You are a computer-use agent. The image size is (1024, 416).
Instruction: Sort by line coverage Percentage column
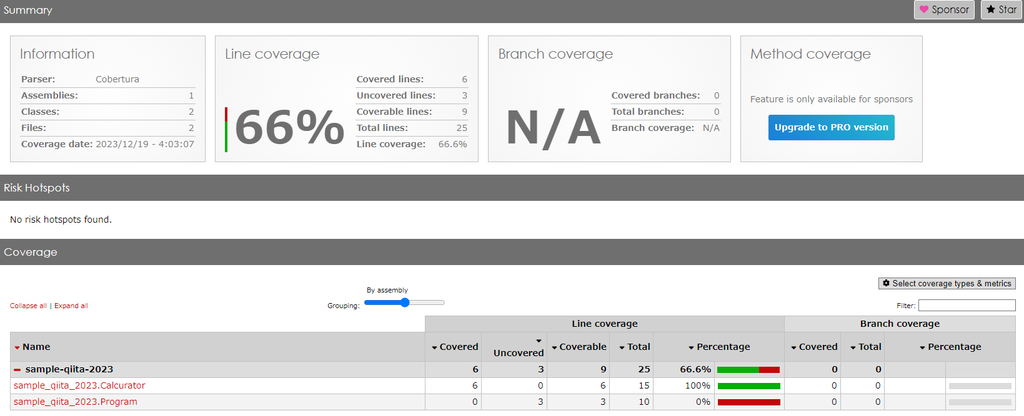point(719,347)
